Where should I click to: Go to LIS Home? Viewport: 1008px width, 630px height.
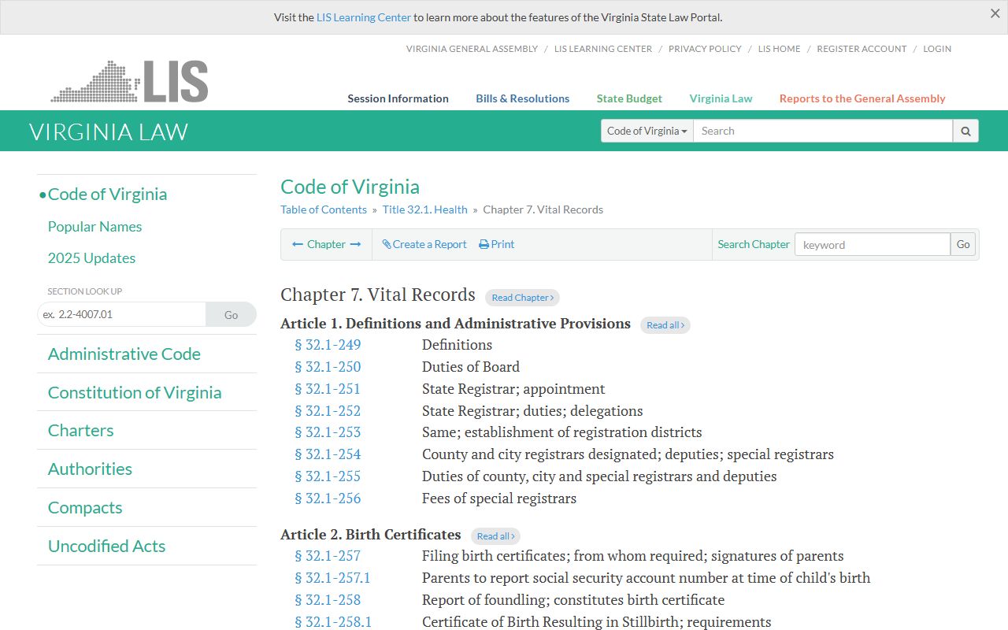click(x=779, y=49)
